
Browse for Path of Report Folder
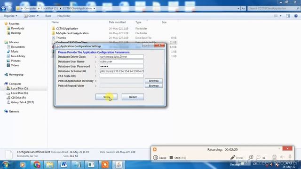click(154, 85)
